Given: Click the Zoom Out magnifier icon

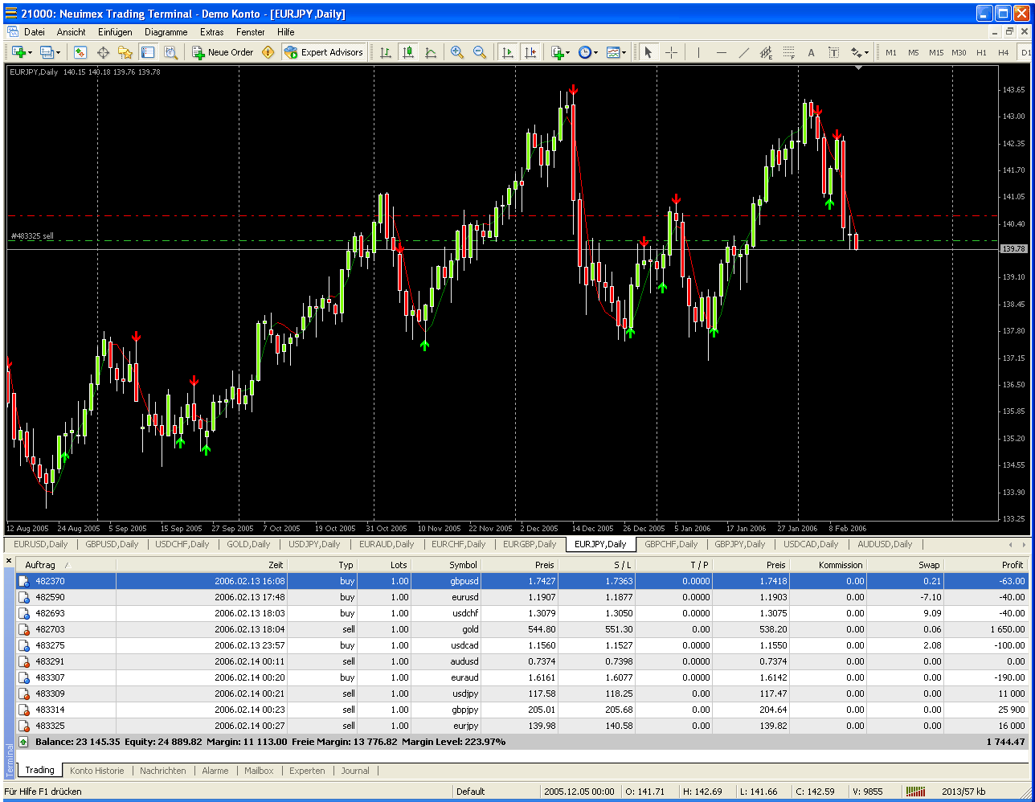Looking at the screenshot, I should [480, 52].
